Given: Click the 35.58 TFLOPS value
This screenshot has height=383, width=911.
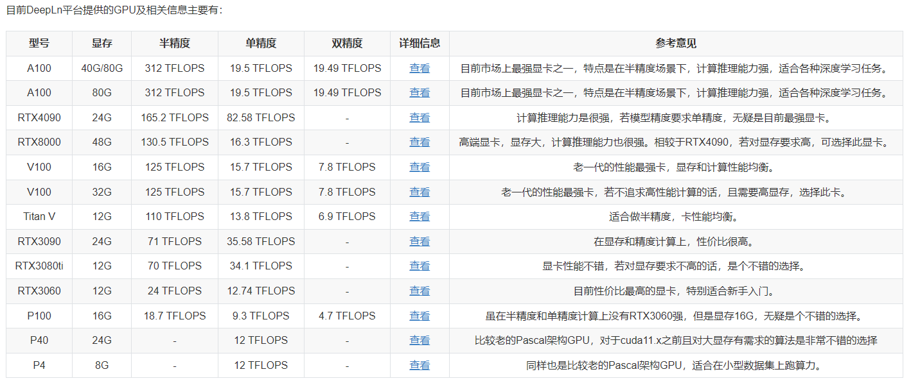Looking at the screenshot, I should pos(261,242).
